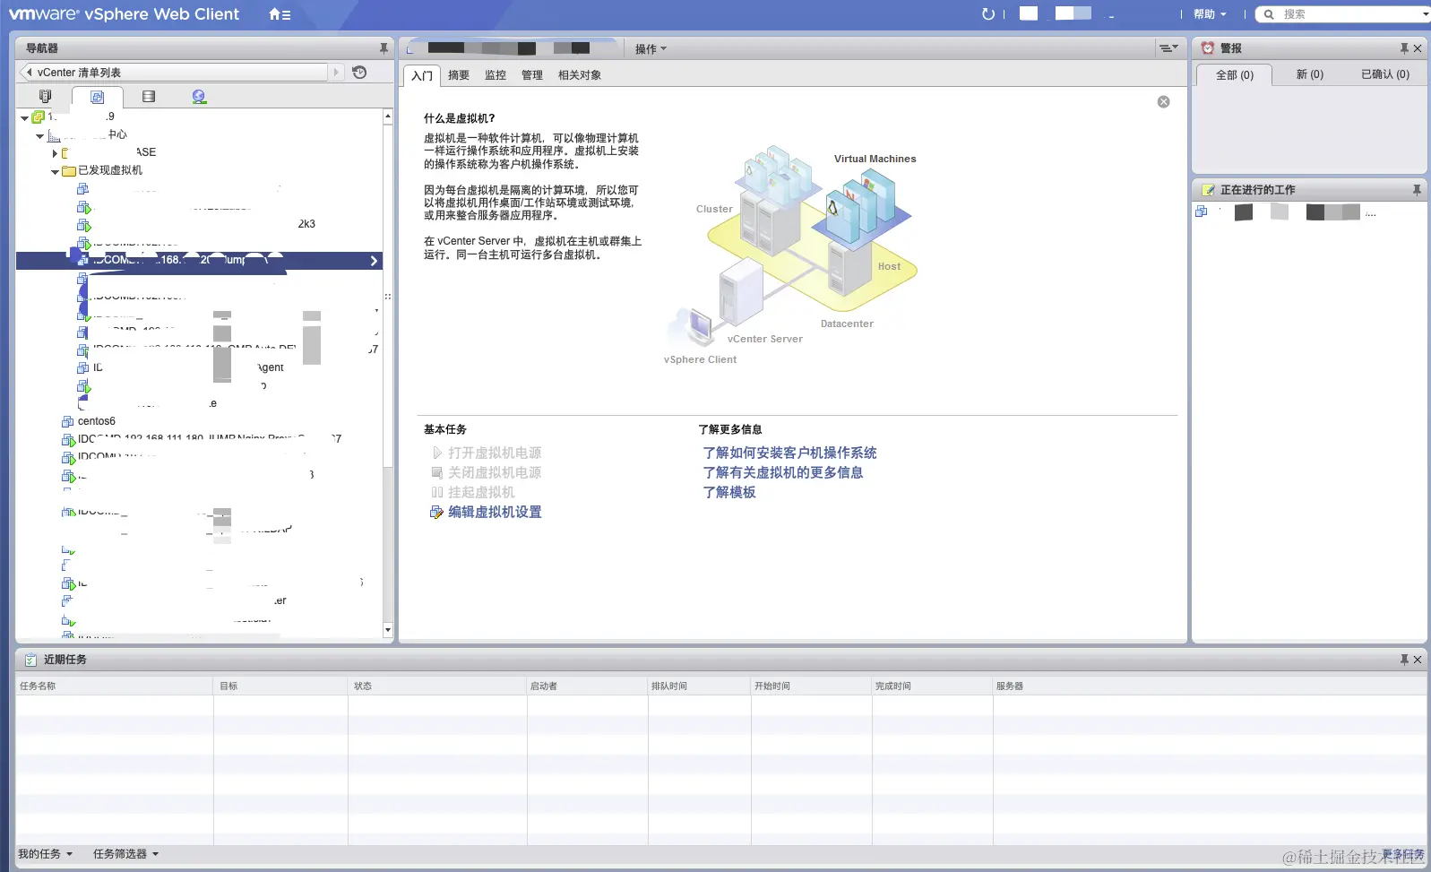This screenshot has height=872, width=1431.
Task: Click the 近期任务 clipboard icon
Action: [x=30, y=660]
